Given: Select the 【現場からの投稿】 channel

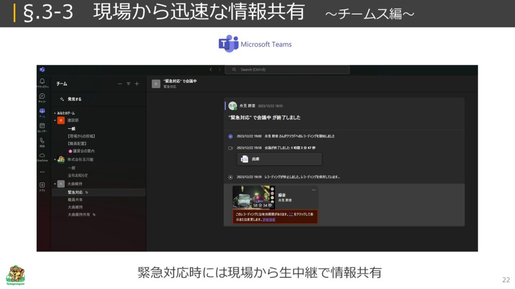Looking at the screenshot, I should 81,136.
